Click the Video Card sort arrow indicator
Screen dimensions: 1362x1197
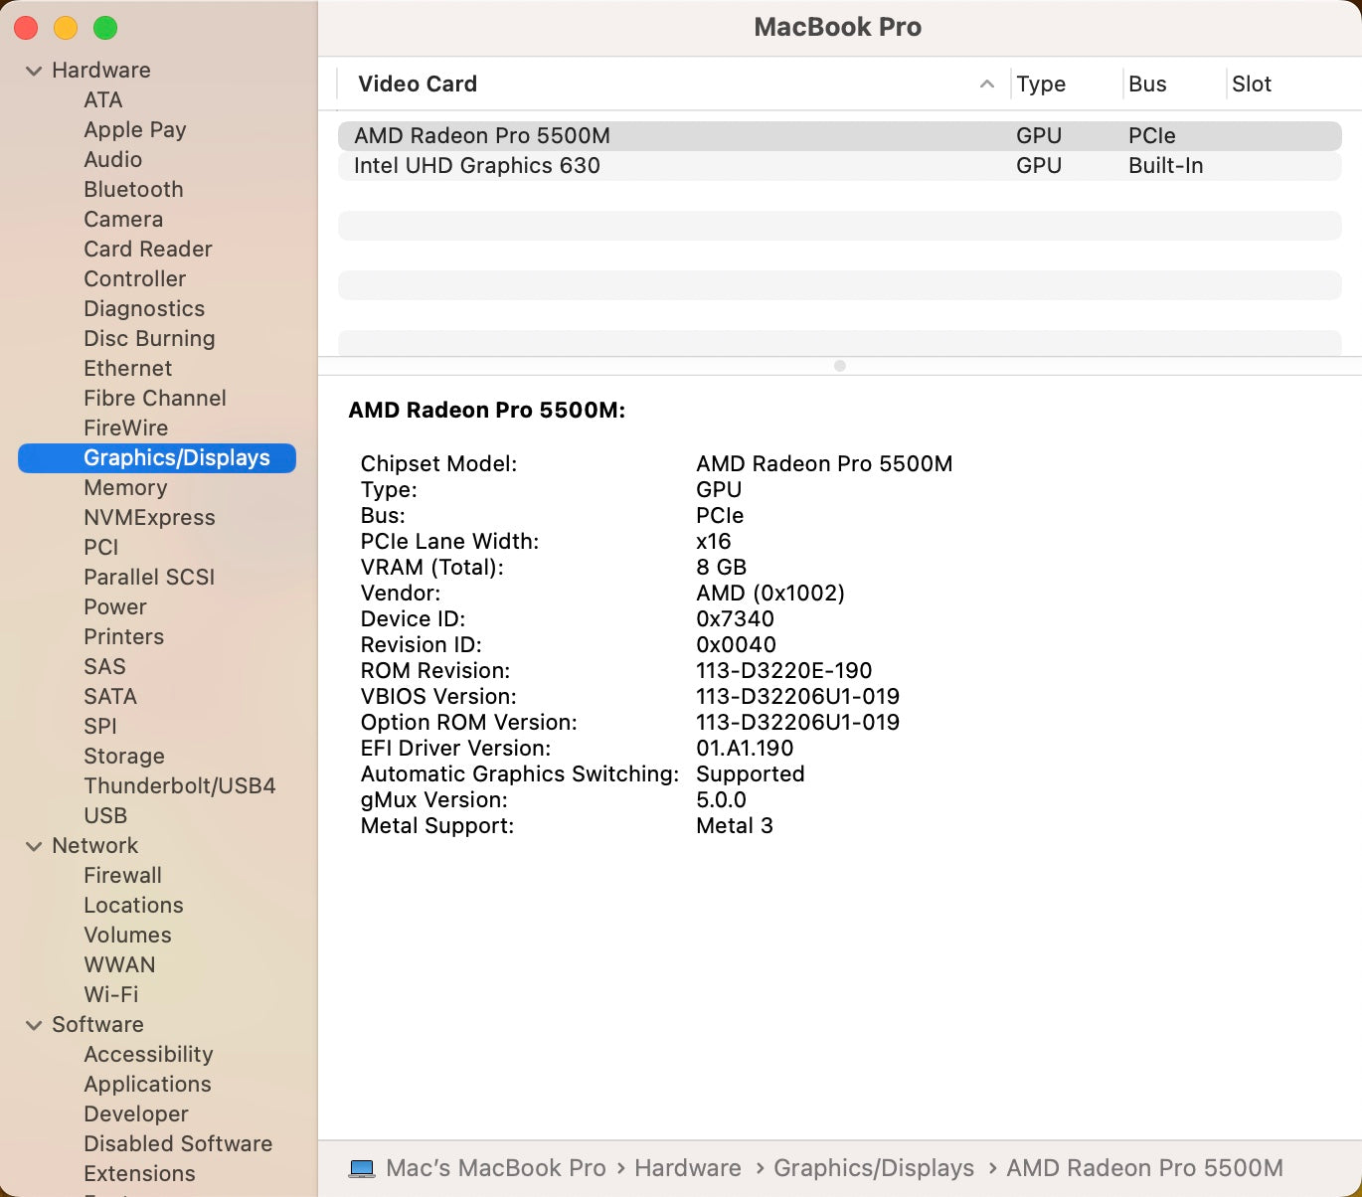(x=986, y=85)
